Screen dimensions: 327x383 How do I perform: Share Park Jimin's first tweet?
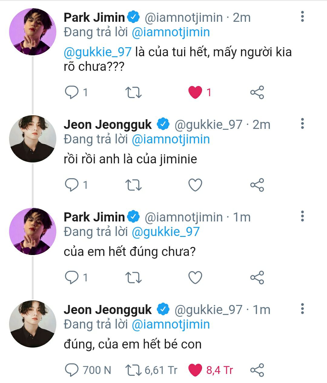click(257, 92)
